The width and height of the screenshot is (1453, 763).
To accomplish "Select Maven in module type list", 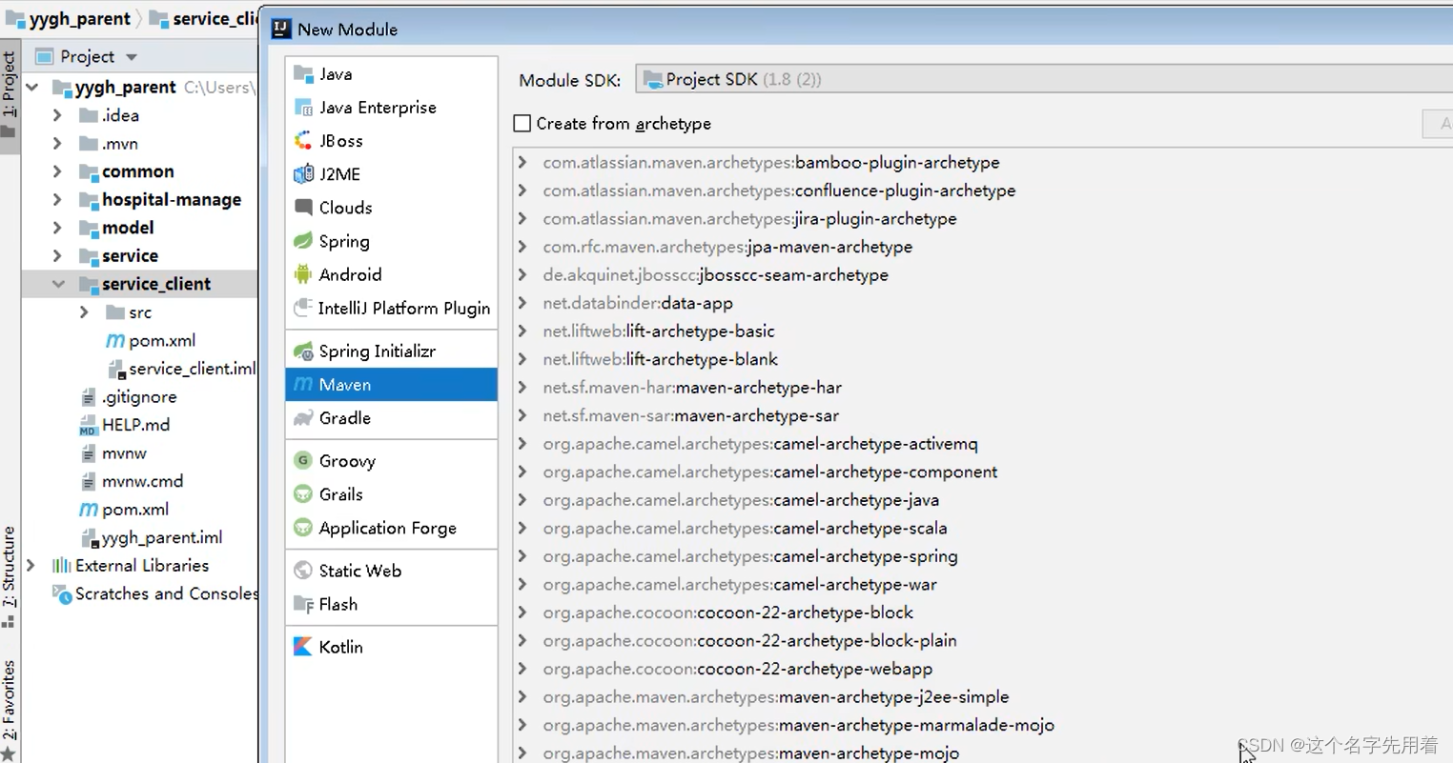I will pyautogui.click(x=391, y=385).
